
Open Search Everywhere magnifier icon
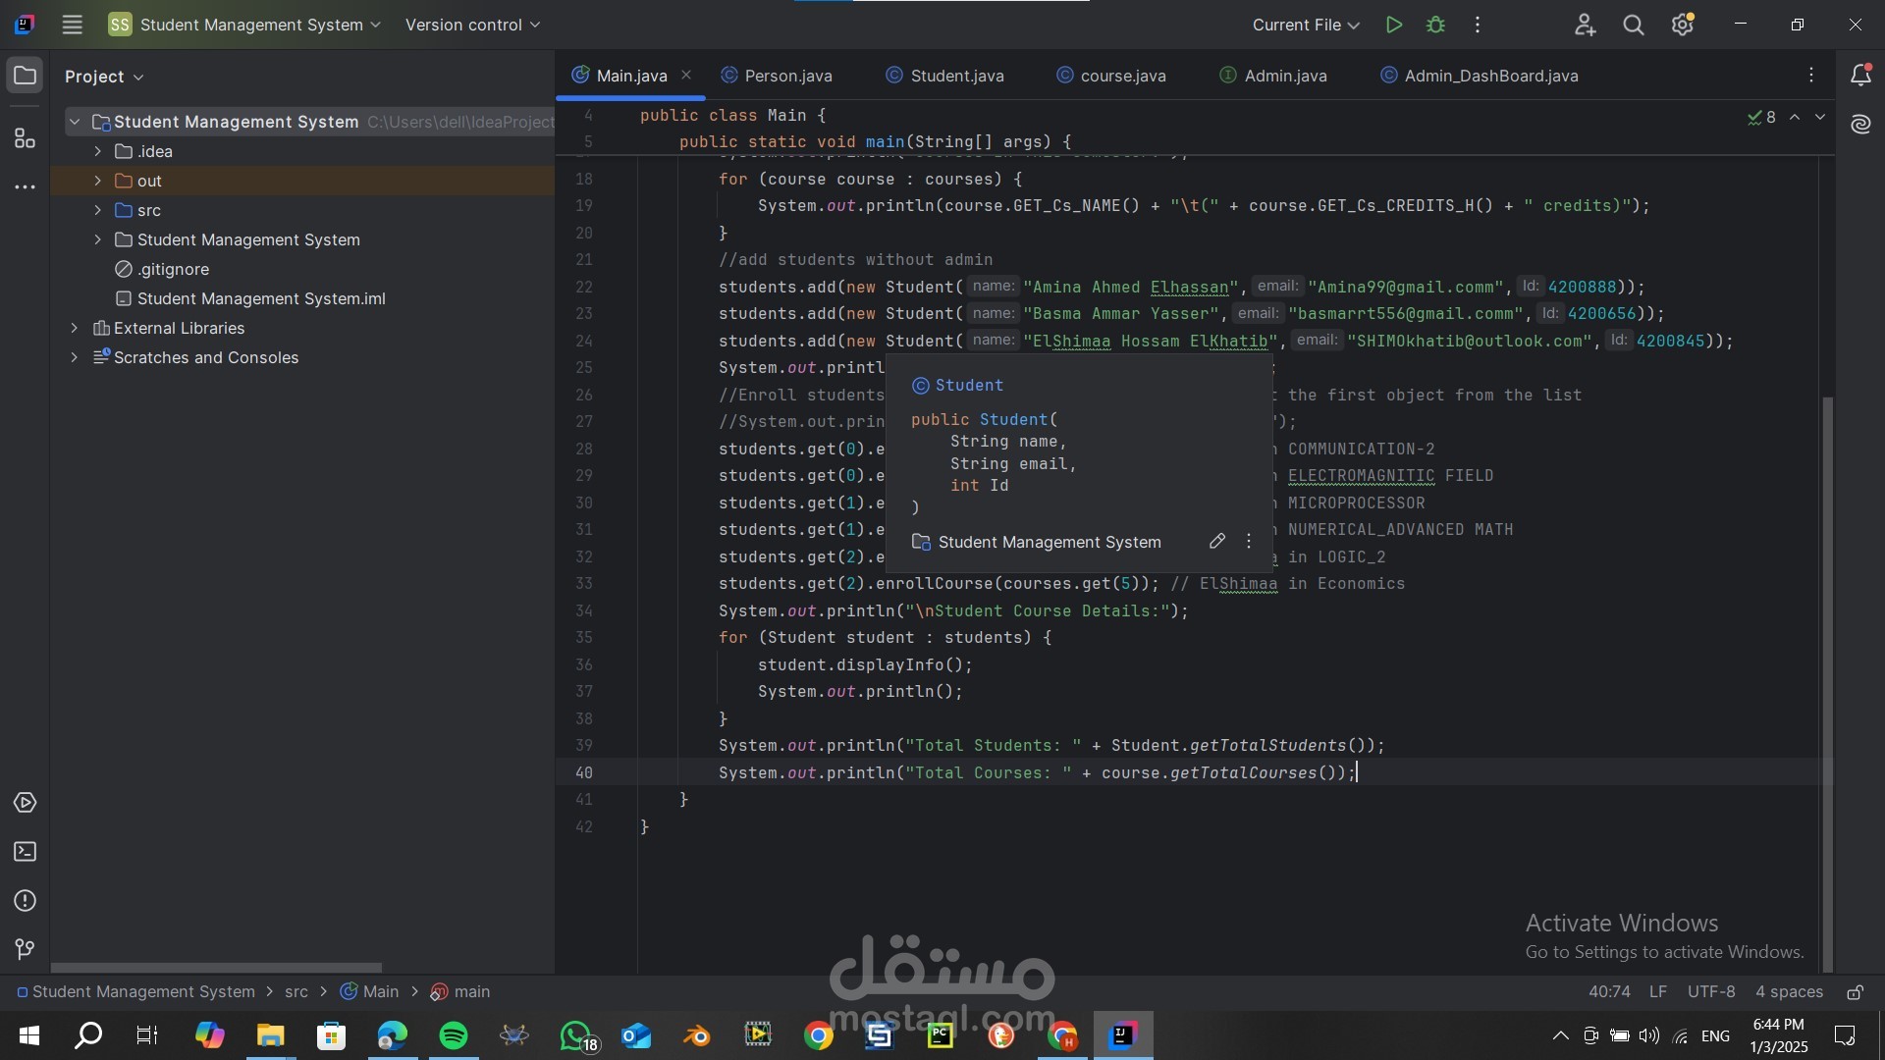point(1634,25)
